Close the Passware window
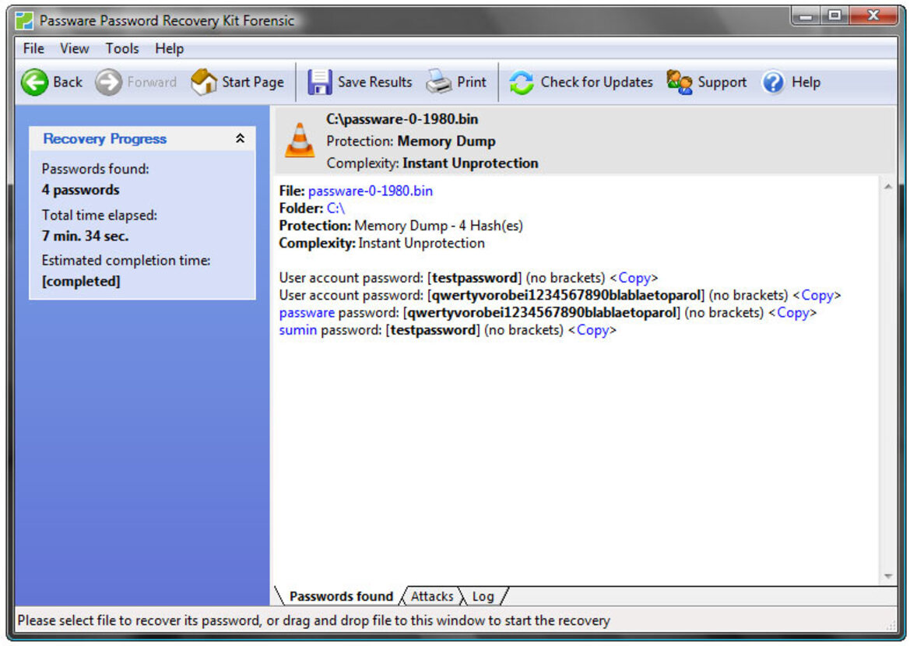Screen dimensions: 910x646 (x=873, y=16)
